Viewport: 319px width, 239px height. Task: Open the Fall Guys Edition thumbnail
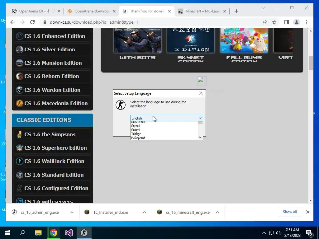tap(244, 40)
